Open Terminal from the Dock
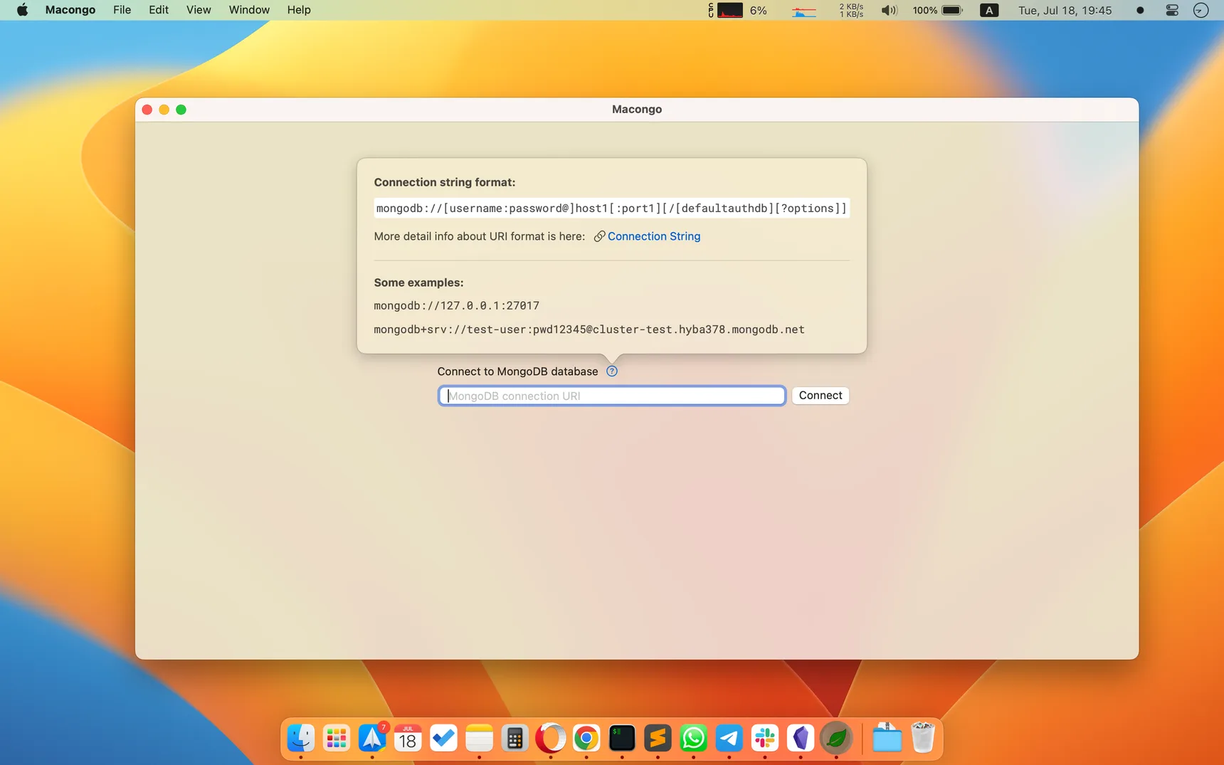The height and width of the screenshot is (765, 1224). tap(622, 739)
